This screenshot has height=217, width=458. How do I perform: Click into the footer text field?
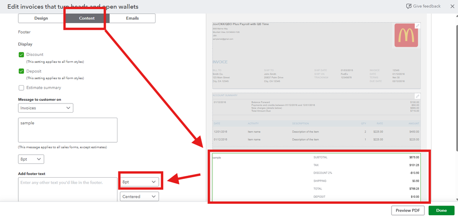[67, 189]
